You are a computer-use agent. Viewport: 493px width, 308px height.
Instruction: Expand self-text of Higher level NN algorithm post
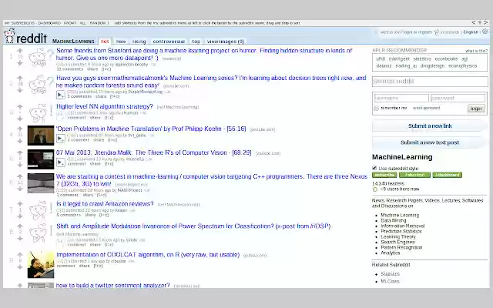pyautogui.click(x=61, y=115)
